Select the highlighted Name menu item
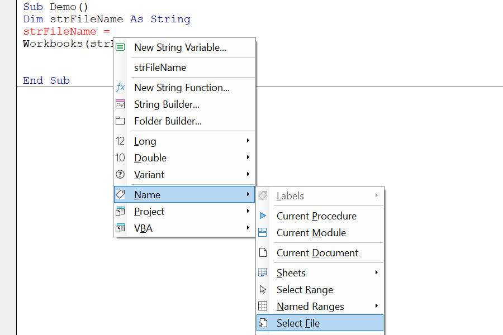 184,194
